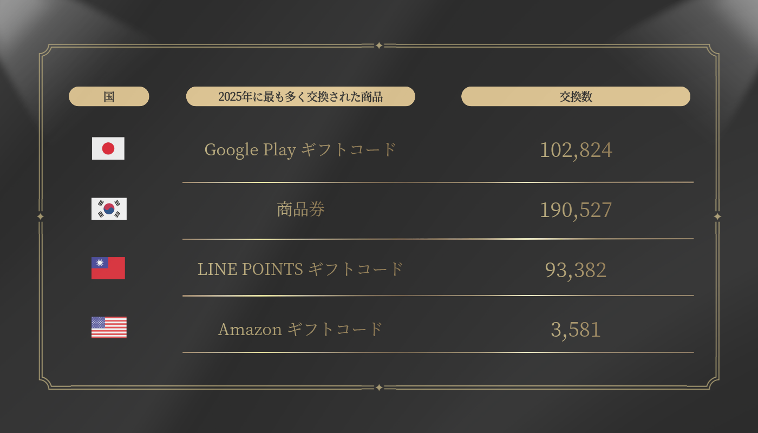This screenshot has width=758, height=433.
Task: Click the 190,527 exchange count
Action: tap(576, 210)
